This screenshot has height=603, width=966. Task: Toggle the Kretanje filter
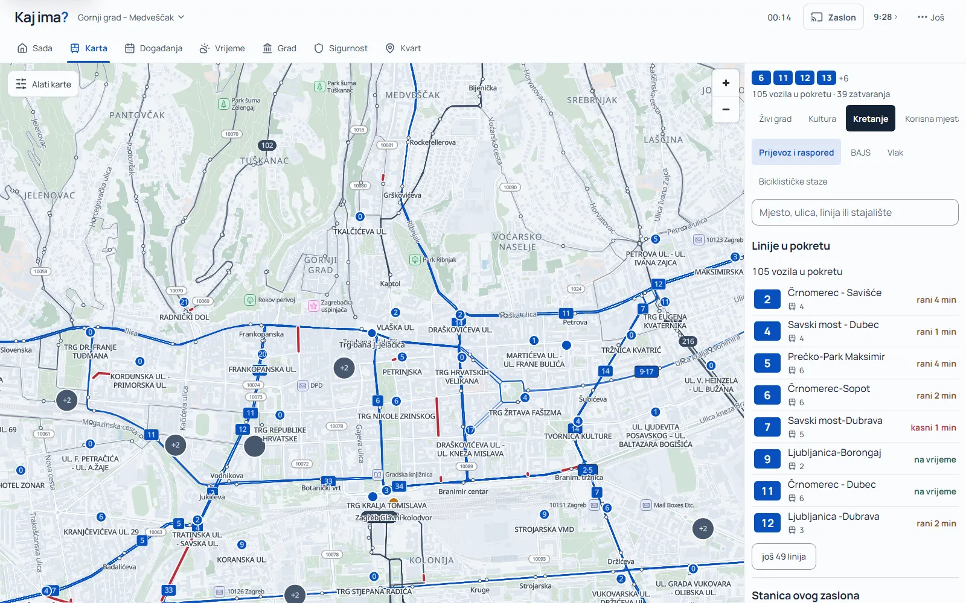click(x=871, y=119)
